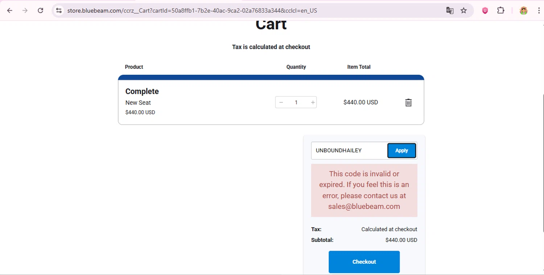
Task: Click the Subtotal $440.00 USD amount
Action: coord(401,240)
